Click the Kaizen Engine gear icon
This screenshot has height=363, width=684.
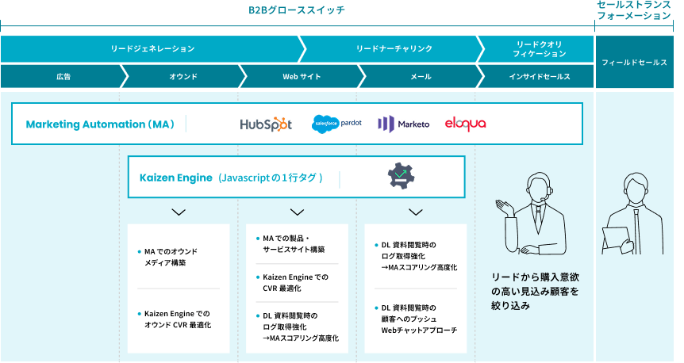click(402, 176)
